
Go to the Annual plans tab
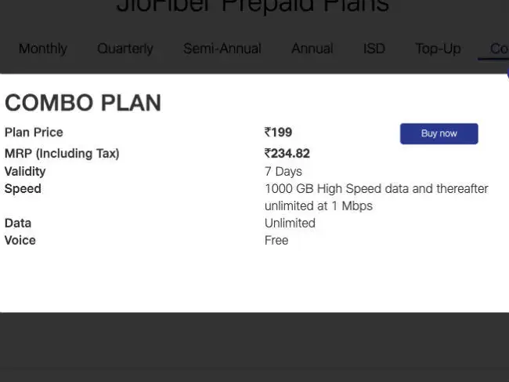(x=312, y=49)
